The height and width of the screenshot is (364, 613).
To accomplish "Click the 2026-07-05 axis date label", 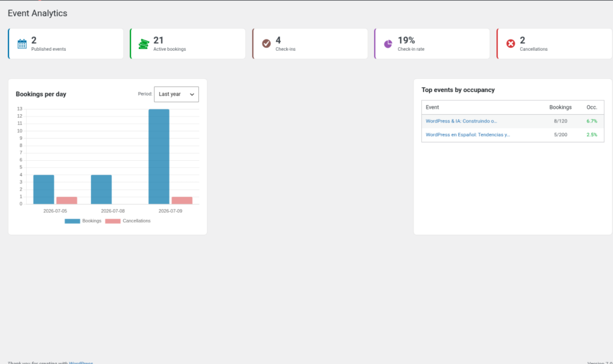I will point(55,211).
